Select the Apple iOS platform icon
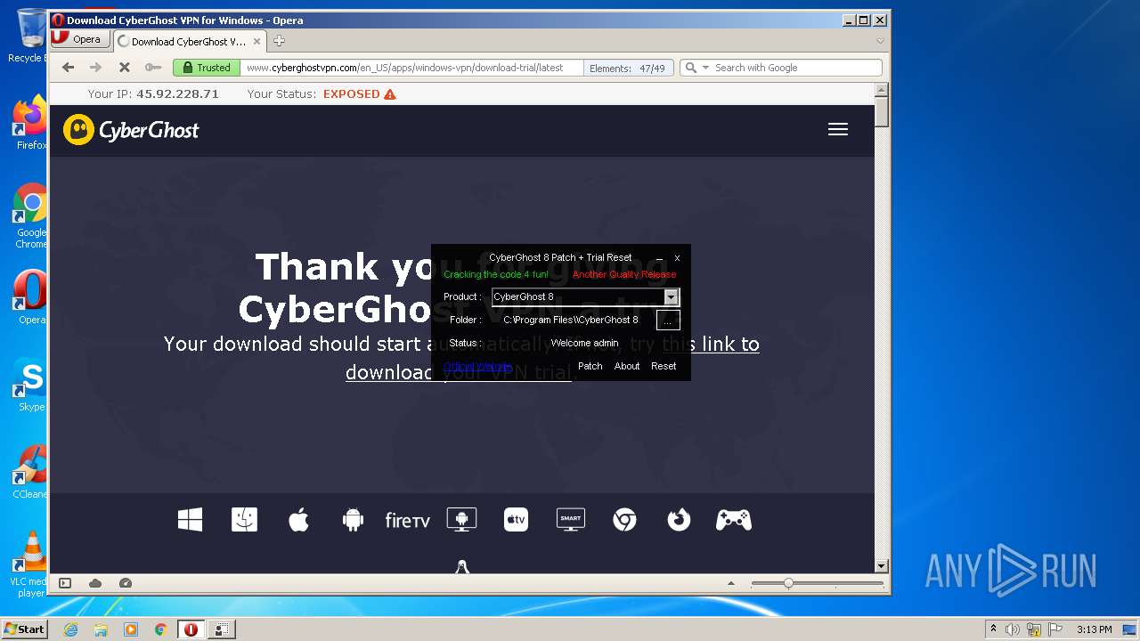 point(298,520)
